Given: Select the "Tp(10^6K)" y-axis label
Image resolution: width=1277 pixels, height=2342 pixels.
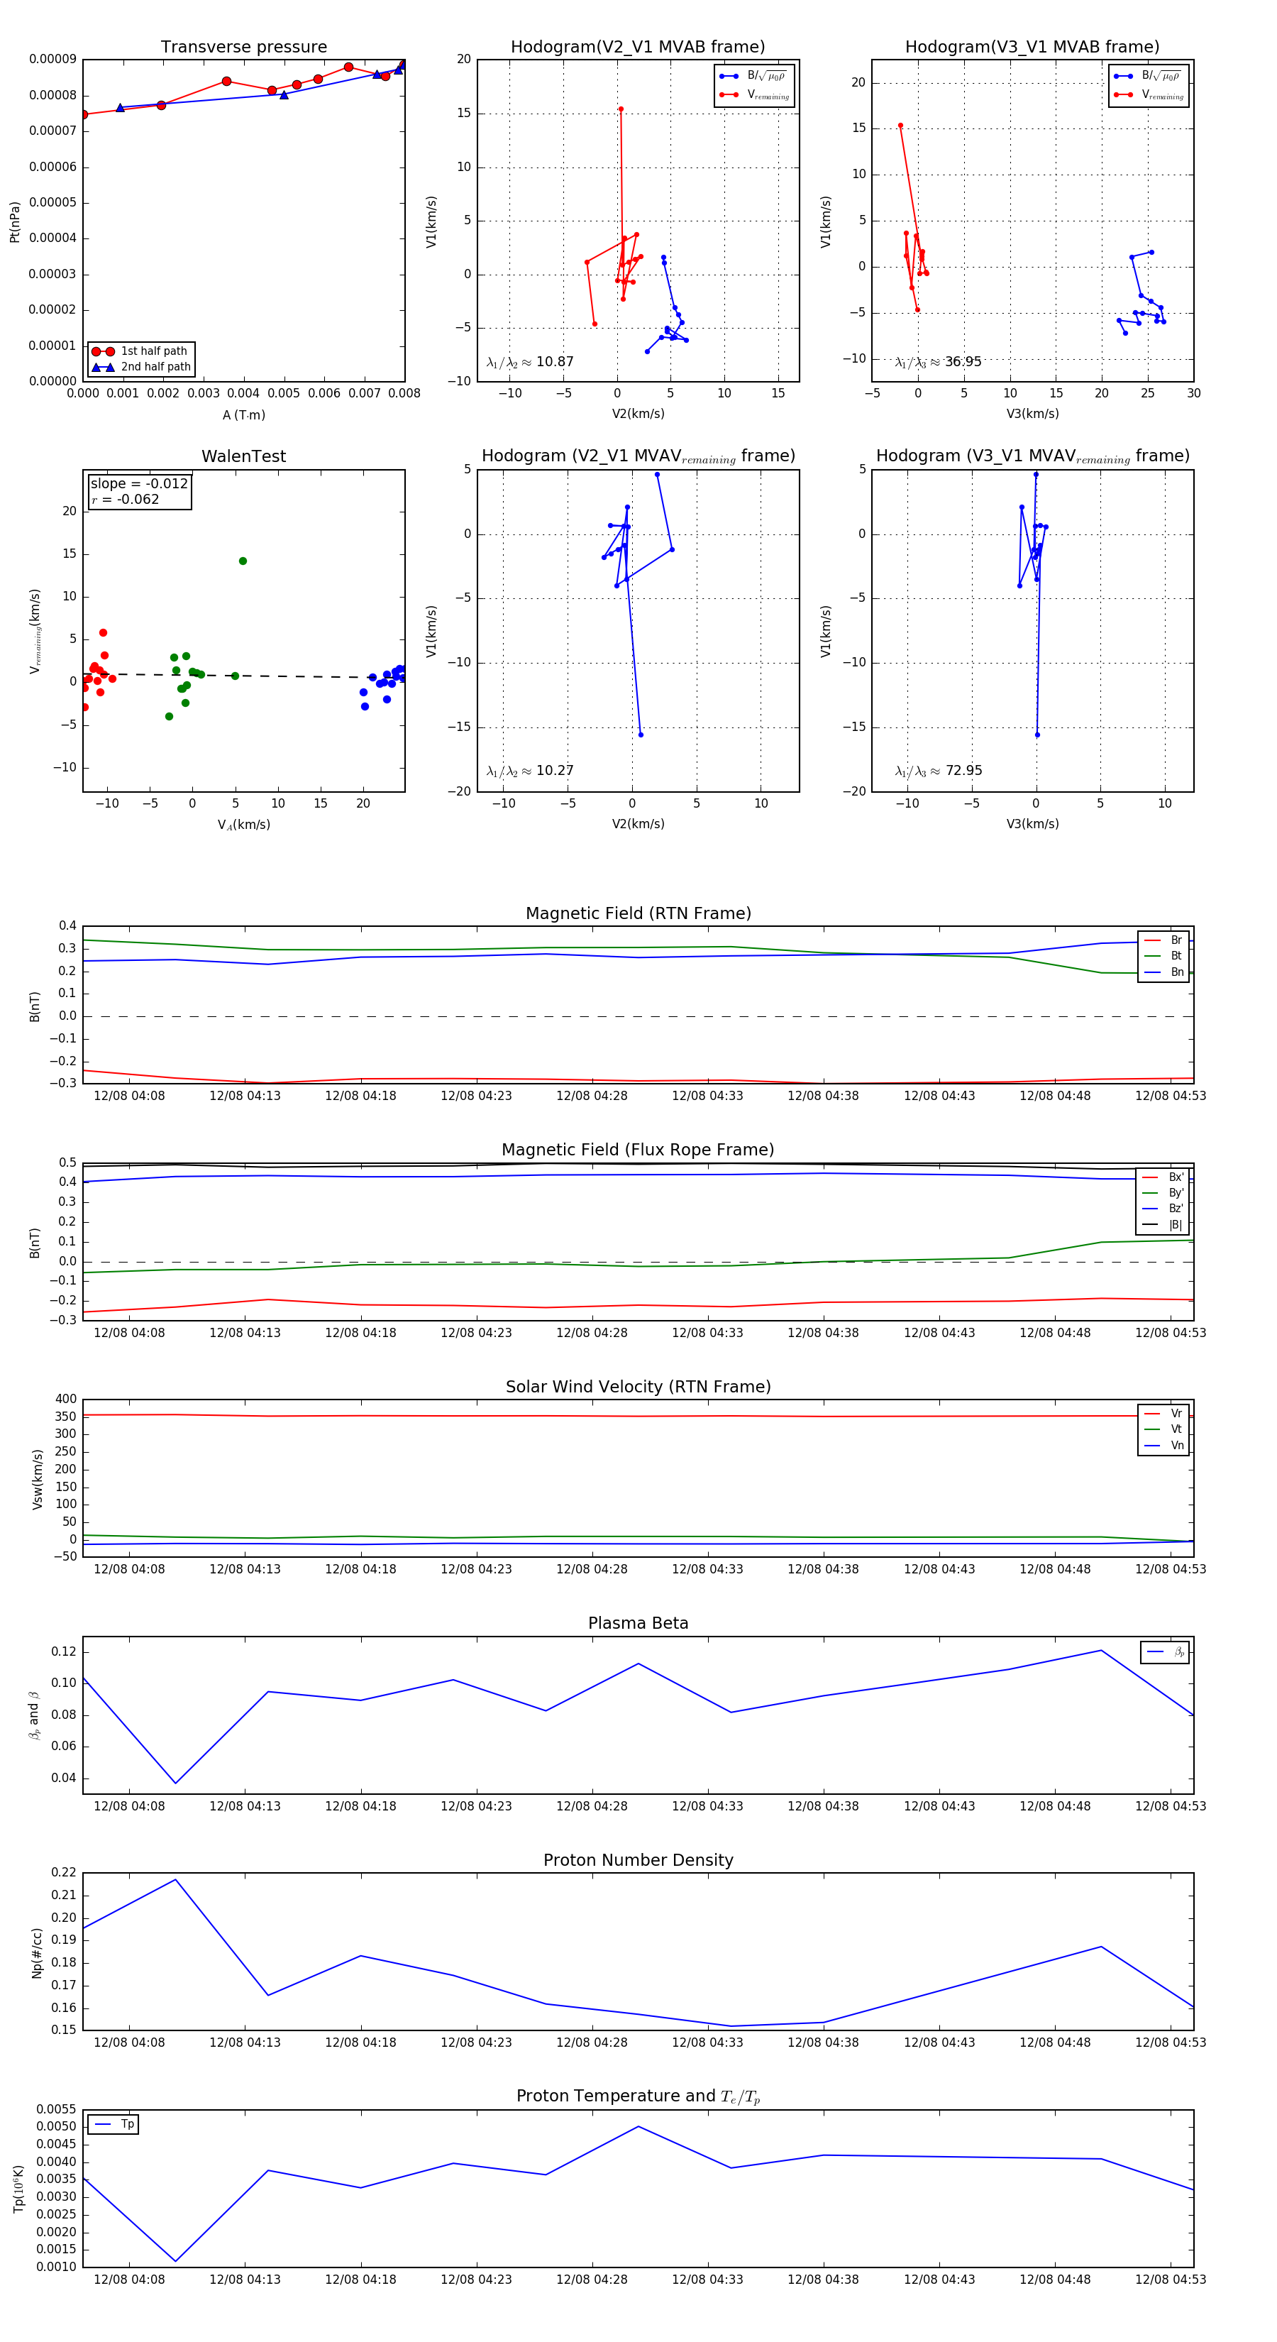Looking at the screenshot, I should click(18, 2189).
